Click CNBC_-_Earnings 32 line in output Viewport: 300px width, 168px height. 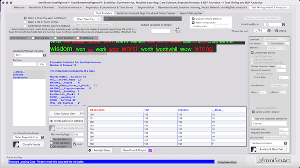click(x=62, y=100)
